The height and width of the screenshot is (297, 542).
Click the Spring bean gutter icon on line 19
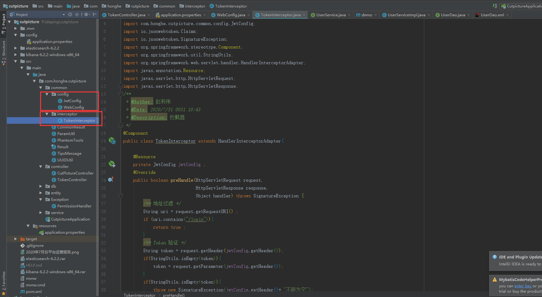pyautogui.click(x=112, y=141)
